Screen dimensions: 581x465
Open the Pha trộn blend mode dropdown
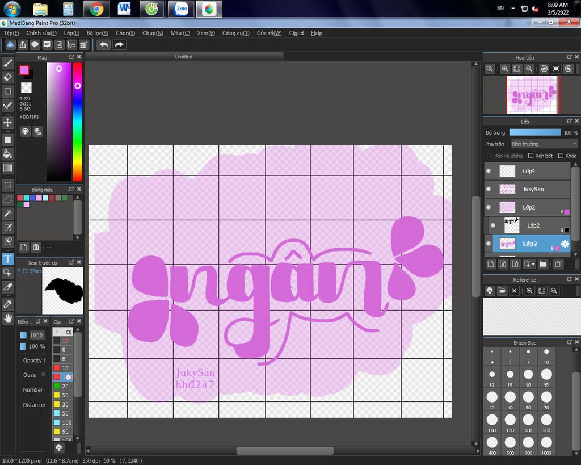[544, 144]
